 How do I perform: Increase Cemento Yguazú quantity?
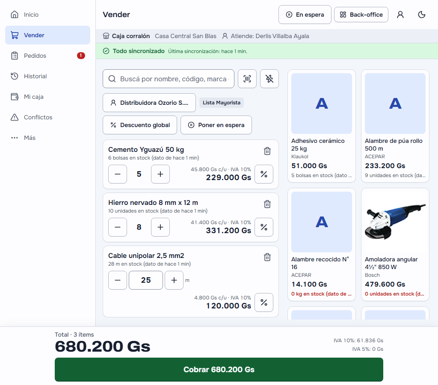tap(160, 174)
